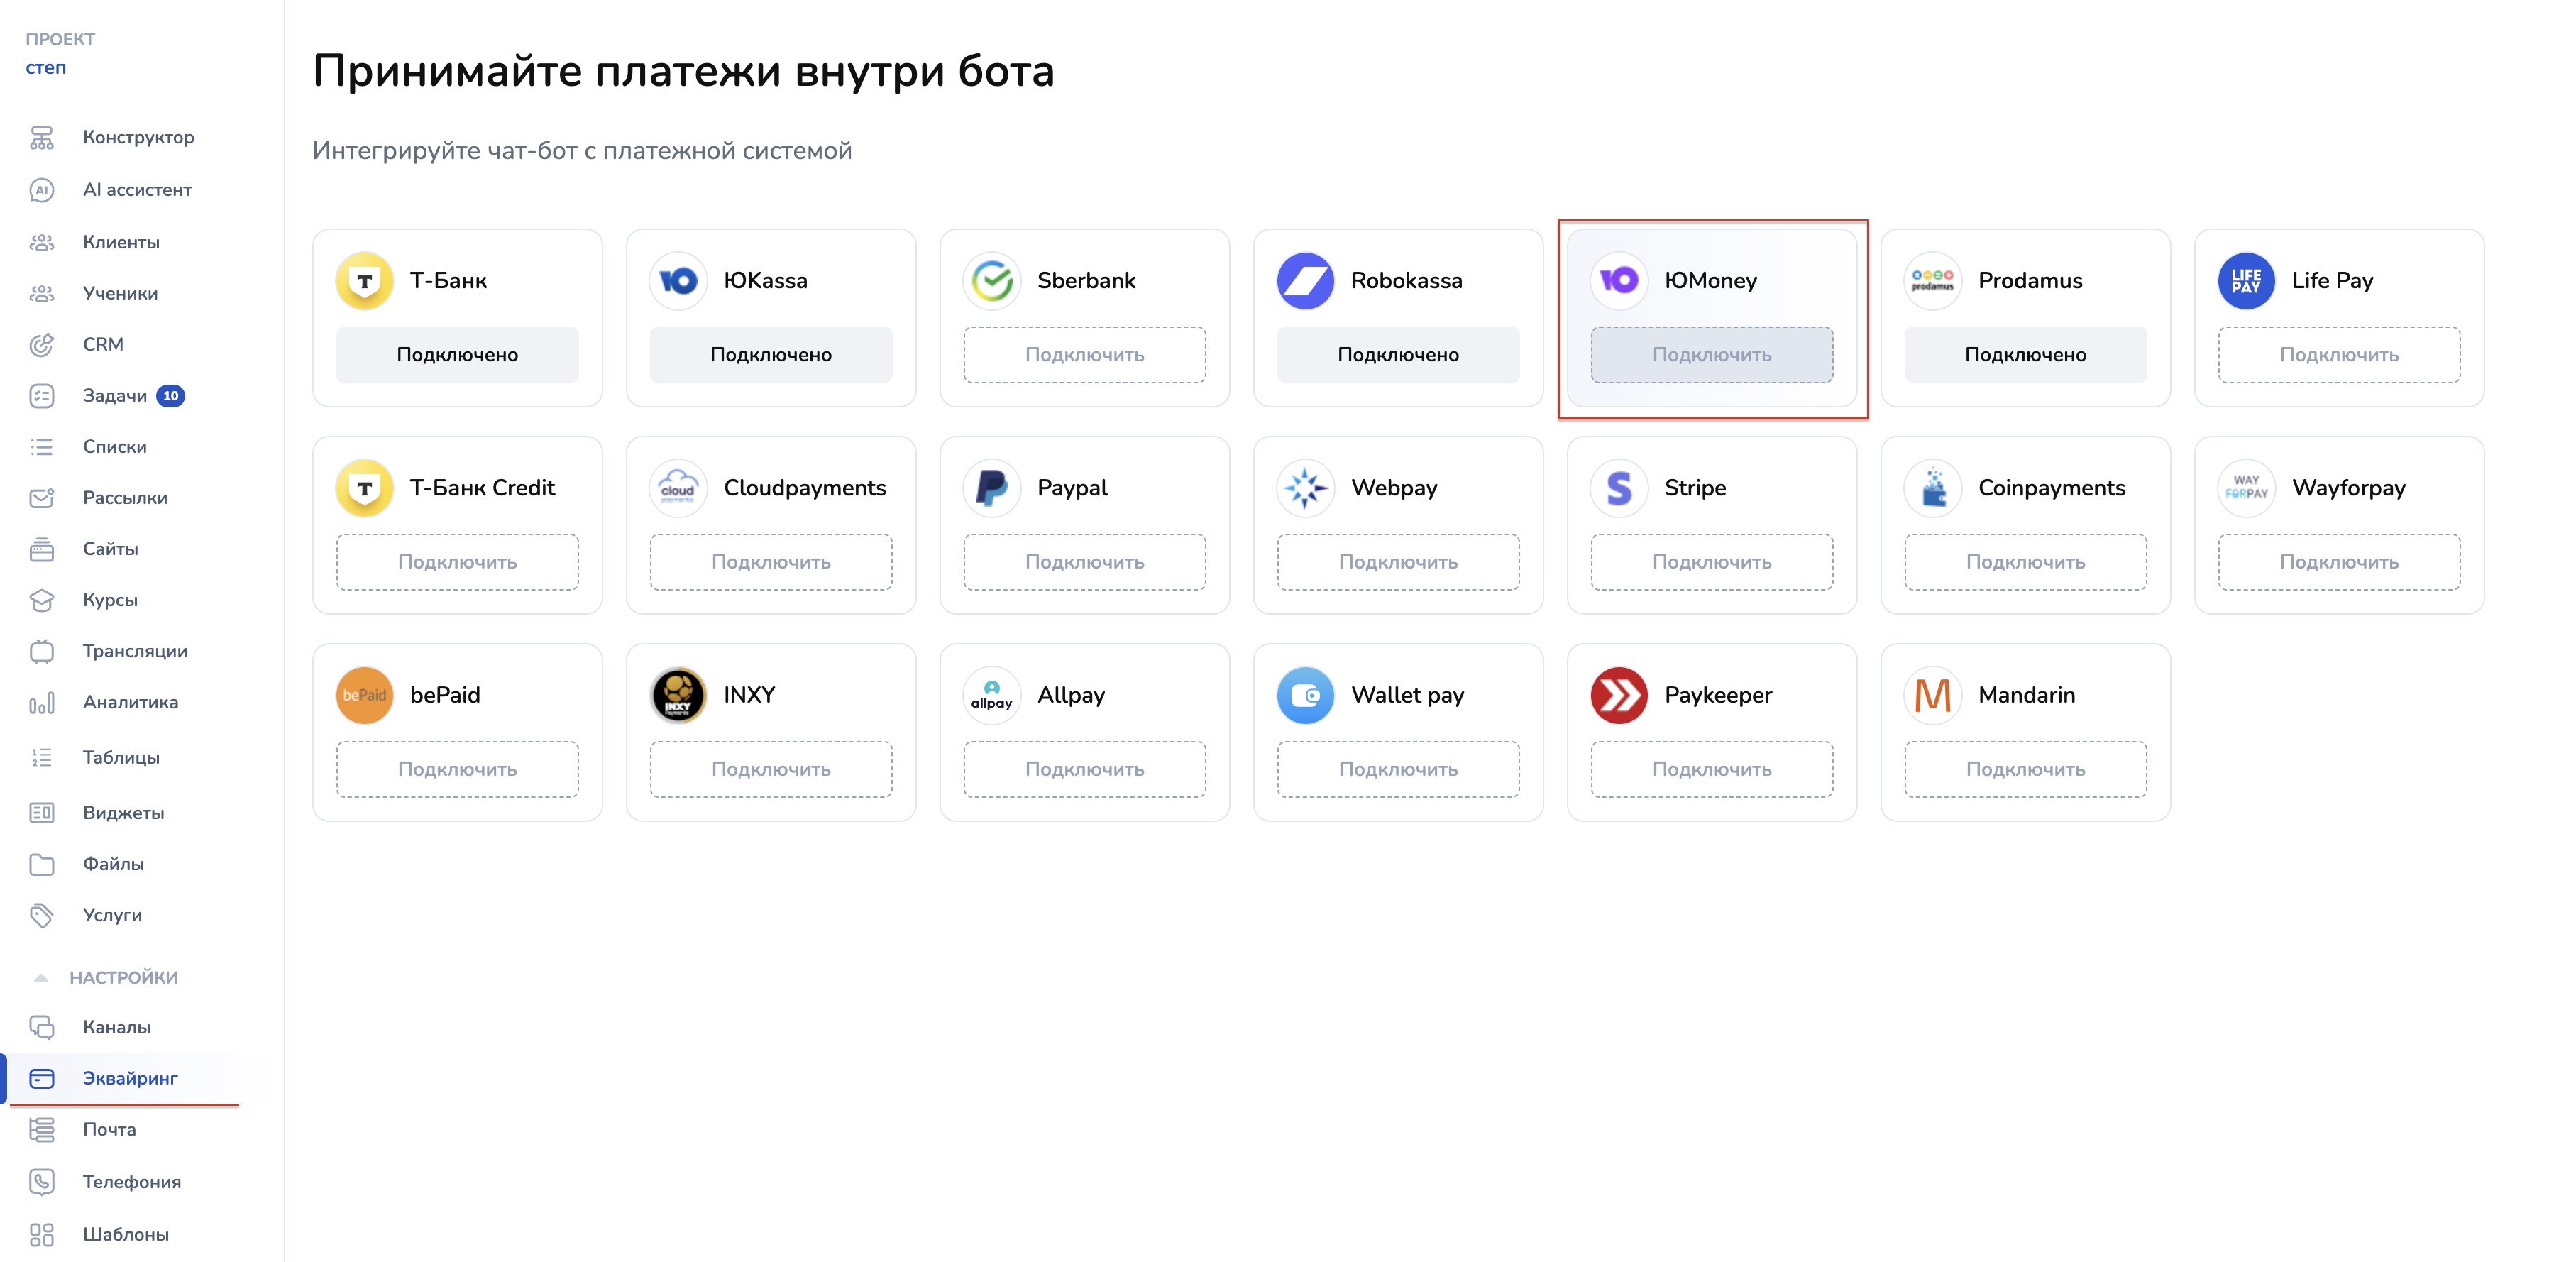
Task: Open the Конструктор sidebar icon
Action: 42,137
